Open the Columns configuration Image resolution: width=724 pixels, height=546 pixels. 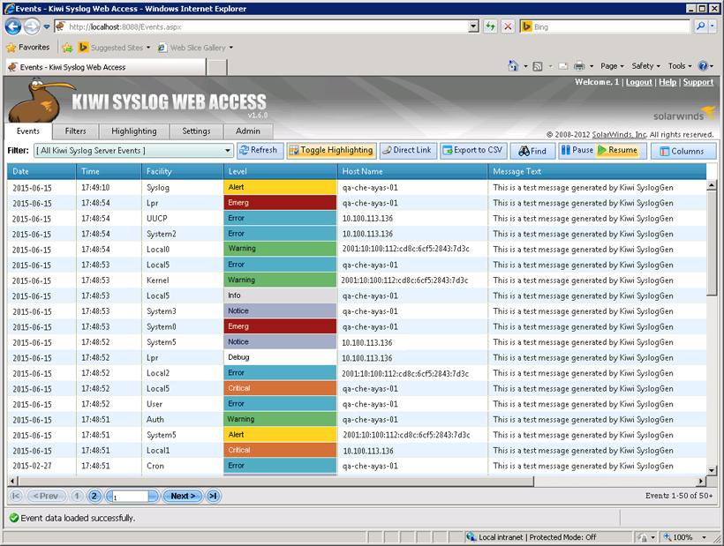(x=683, y=150)
